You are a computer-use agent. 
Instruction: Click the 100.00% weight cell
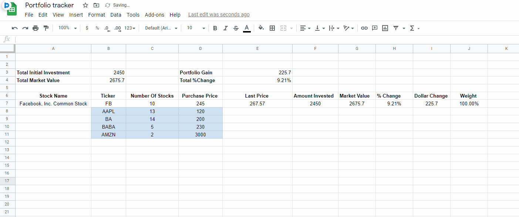469,104
